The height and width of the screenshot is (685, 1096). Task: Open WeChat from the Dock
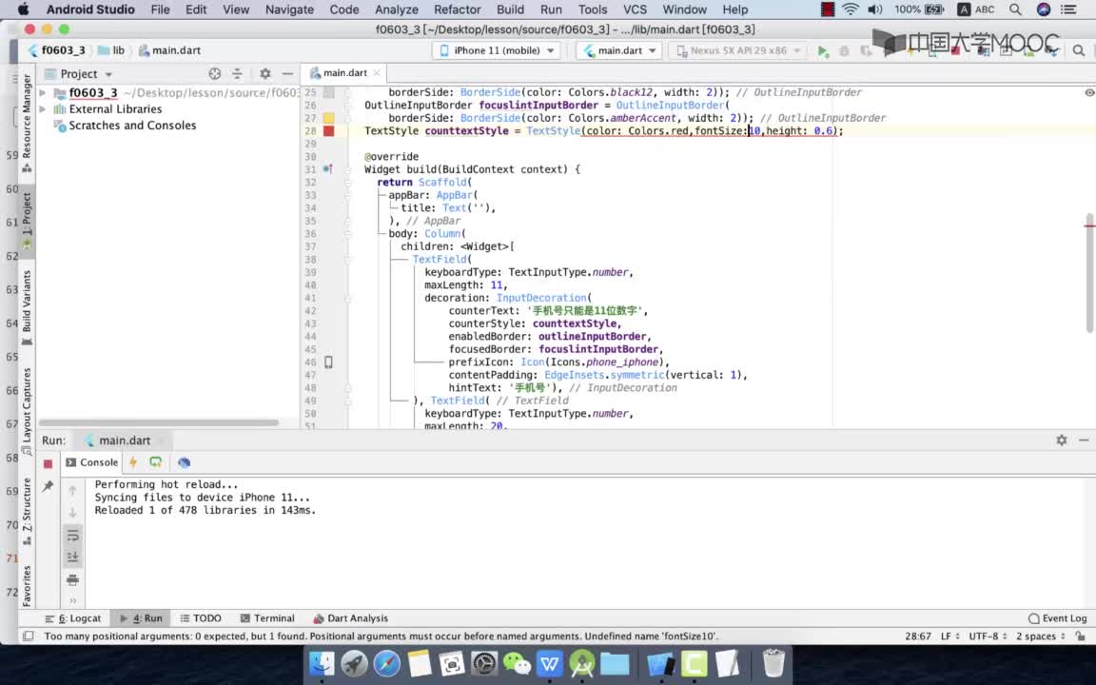[x=517, y=663]
